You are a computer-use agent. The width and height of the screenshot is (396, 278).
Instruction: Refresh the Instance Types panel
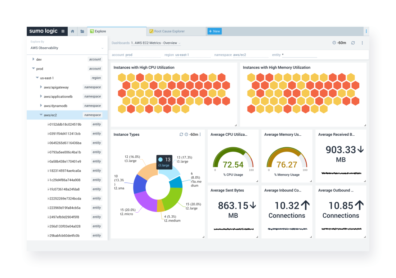point(181,134)
